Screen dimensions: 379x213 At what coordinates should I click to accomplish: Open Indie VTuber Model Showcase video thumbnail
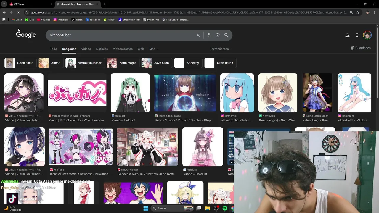[81, 147]
